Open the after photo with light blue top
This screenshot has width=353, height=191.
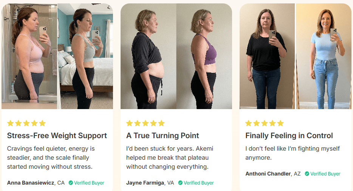pos(324,56)
